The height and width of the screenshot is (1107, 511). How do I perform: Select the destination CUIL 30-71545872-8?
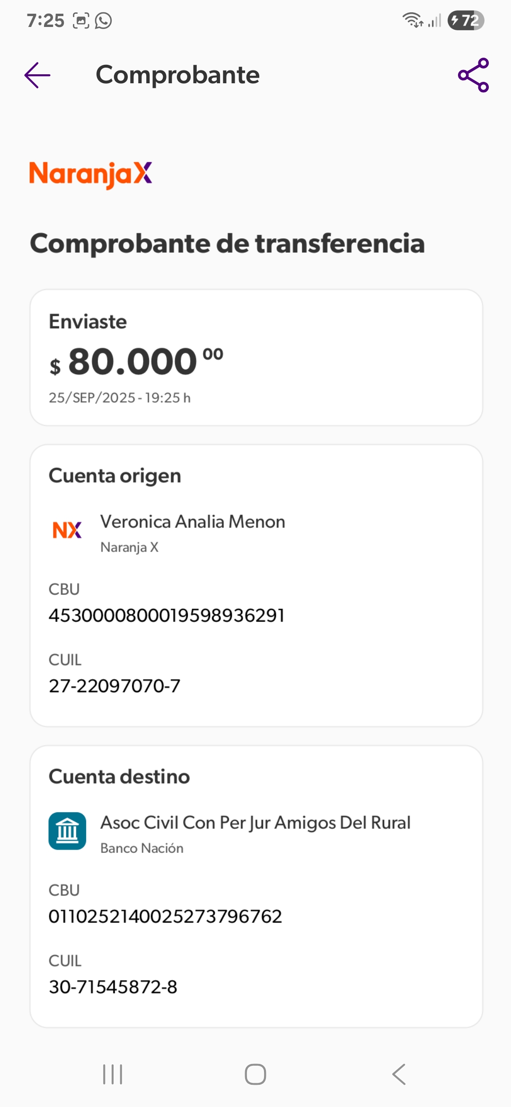113,987
